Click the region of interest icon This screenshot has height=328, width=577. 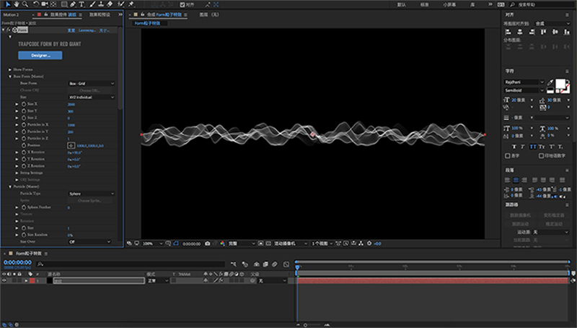[260, 243]
